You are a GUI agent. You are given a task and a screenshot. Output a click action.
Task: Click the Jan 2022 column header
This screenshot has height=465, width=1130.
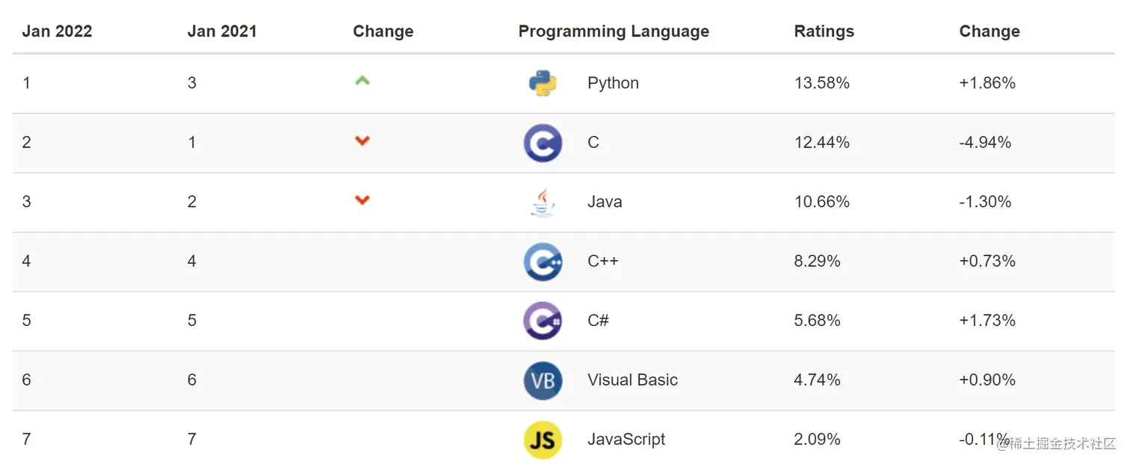click(57, 31)
